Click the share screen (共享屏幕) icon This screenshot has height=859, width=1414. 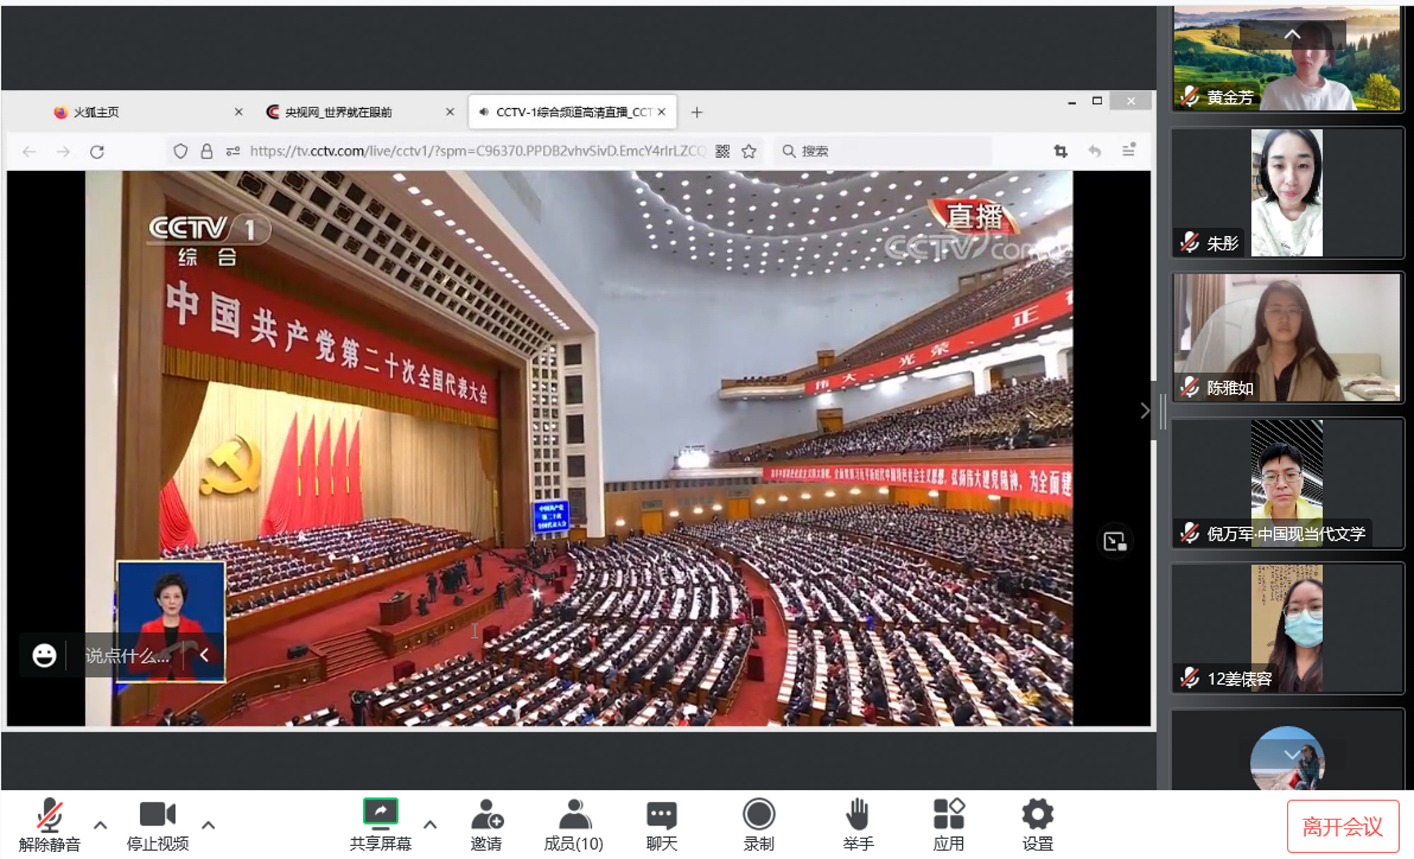tap(380, 813)
